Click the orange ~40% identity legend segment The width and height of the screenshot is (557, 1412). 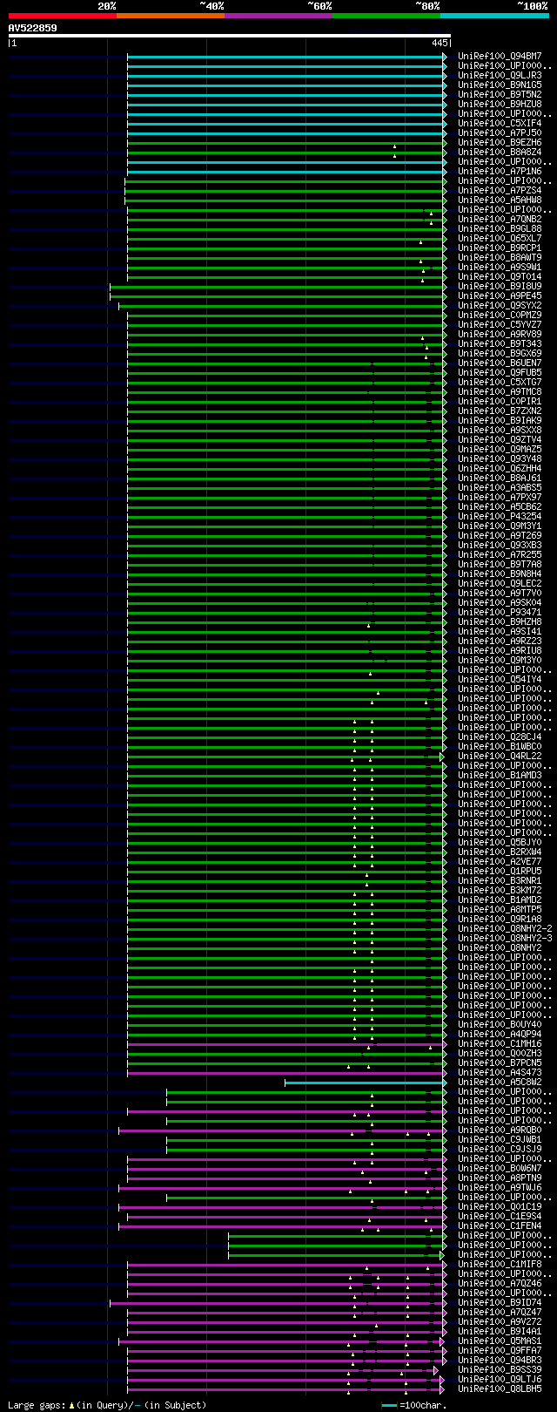(x=170, y=16)
